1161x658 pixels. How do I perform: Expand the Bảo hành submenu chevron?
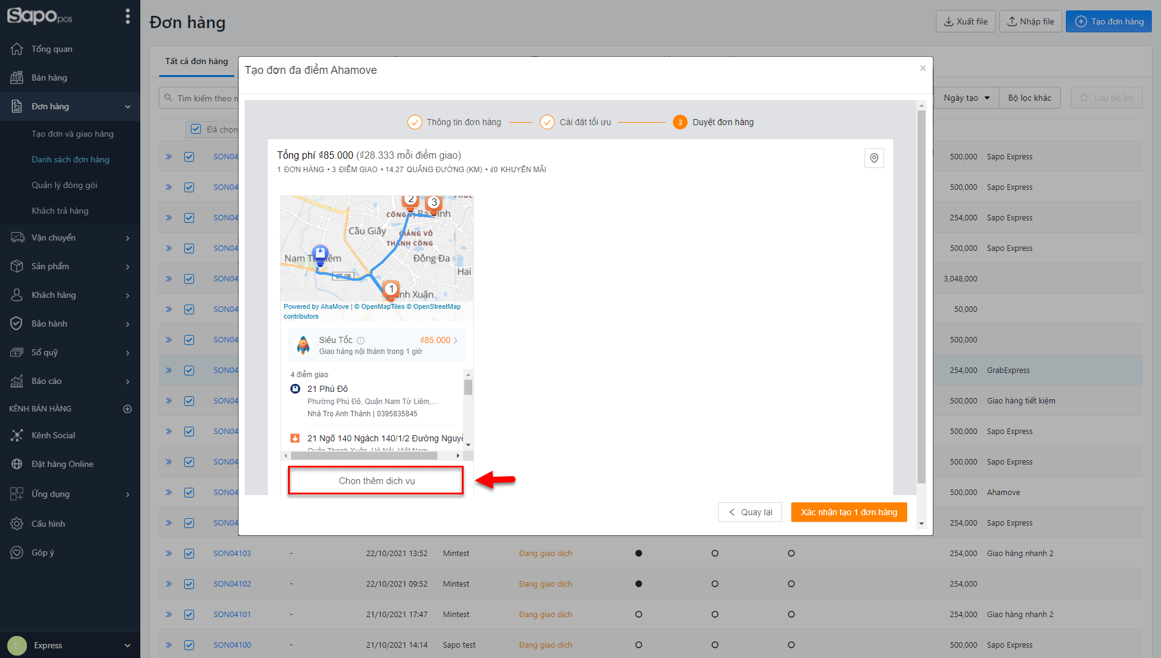point(128,324)
